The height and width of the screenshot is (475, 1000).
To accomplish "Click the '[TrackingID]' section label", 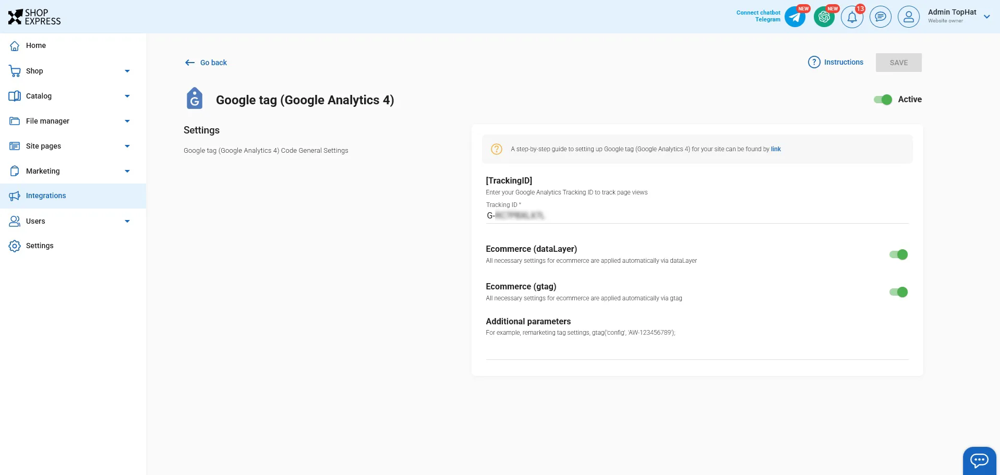I will [509, 180].
